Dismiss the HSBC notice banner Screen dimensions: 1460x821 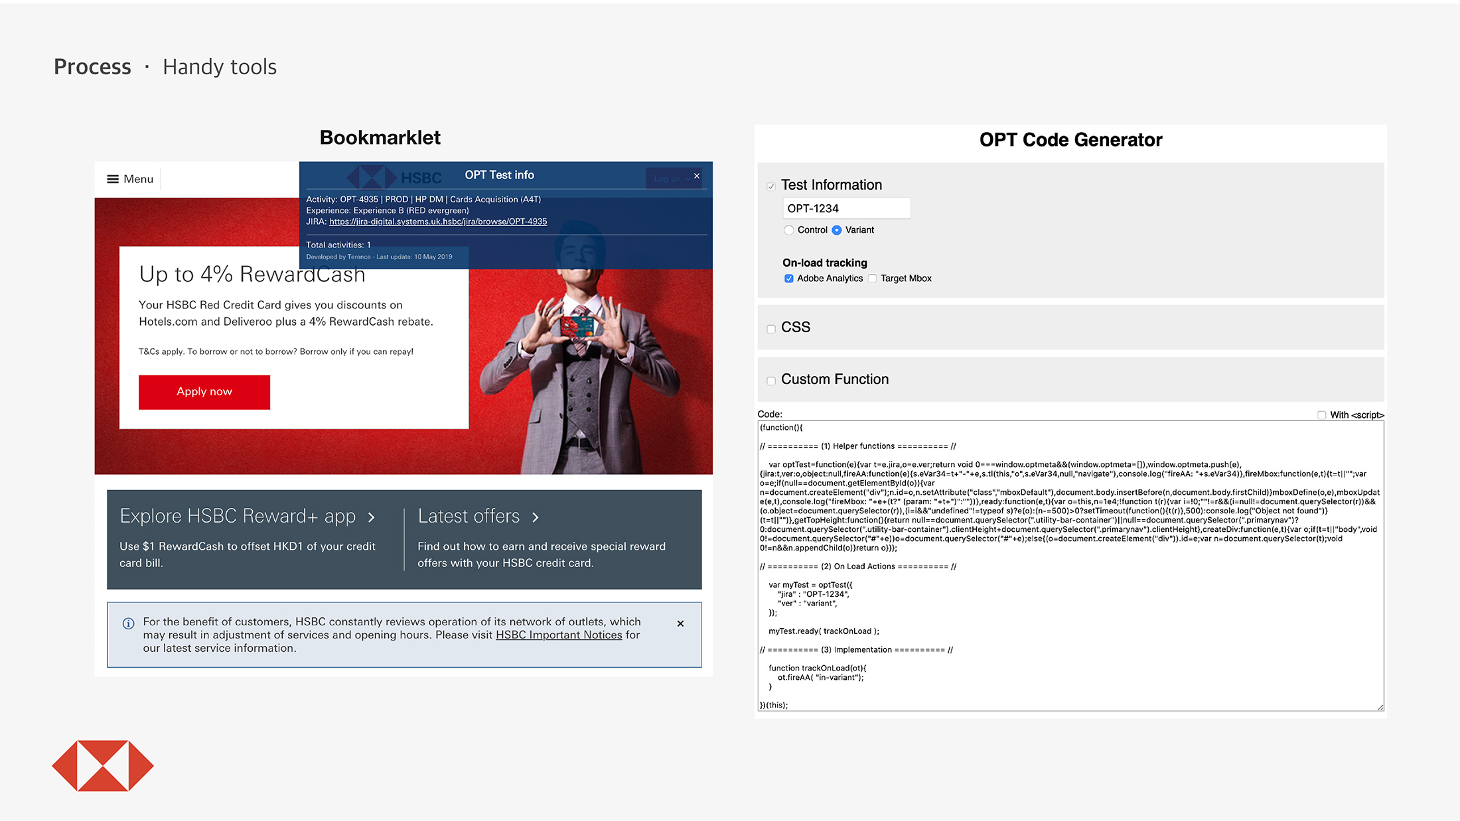pyautogui.click(x=680, y=623)
